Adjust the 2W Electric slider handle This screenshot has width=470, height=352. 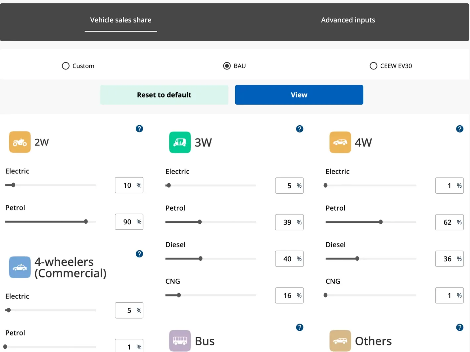(13, 185)
